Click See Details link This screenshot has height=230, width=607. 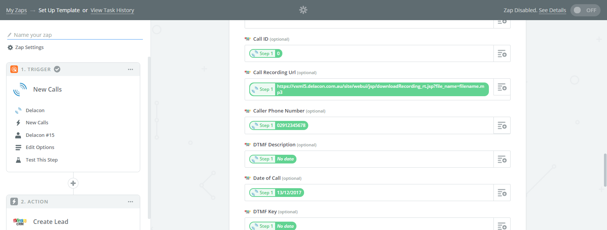pyautogui.click(x=553, y=10)
